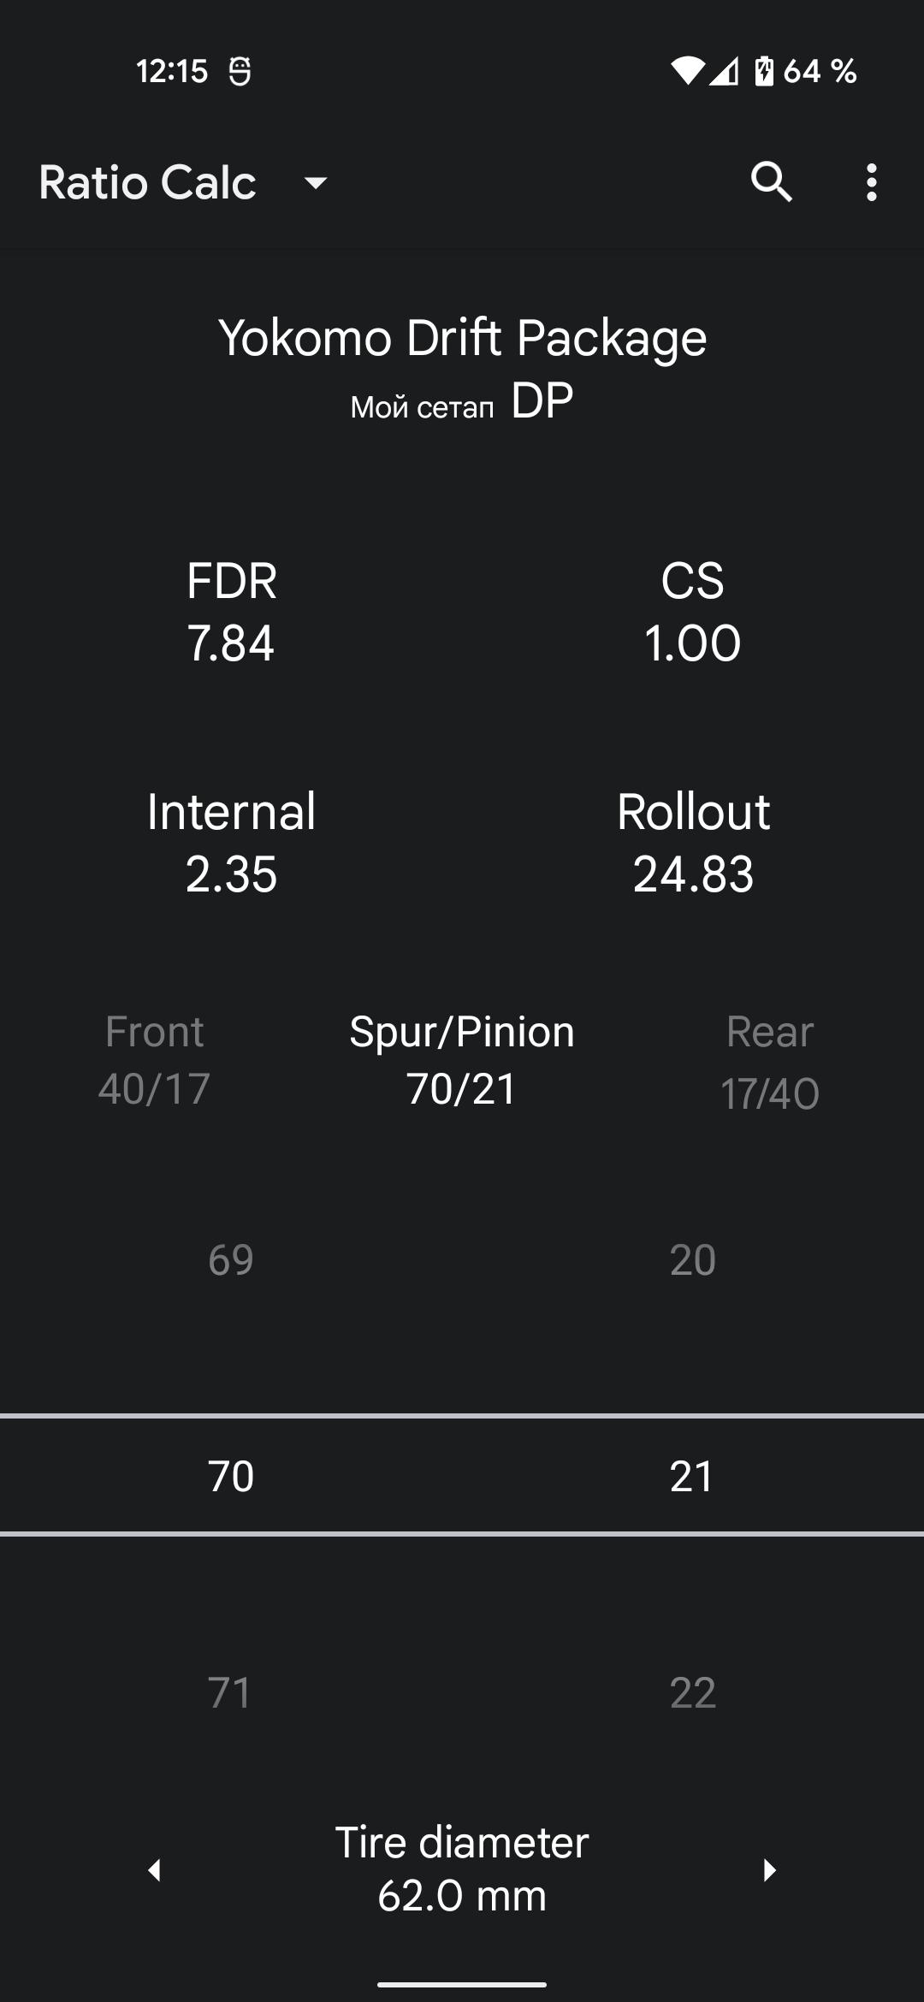Select the Spur/Pinion 70/21 tab
This screenshot has width=924, height=2002.
462,1059
